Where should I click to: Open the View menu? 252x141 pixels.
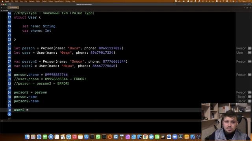point(21,1)
